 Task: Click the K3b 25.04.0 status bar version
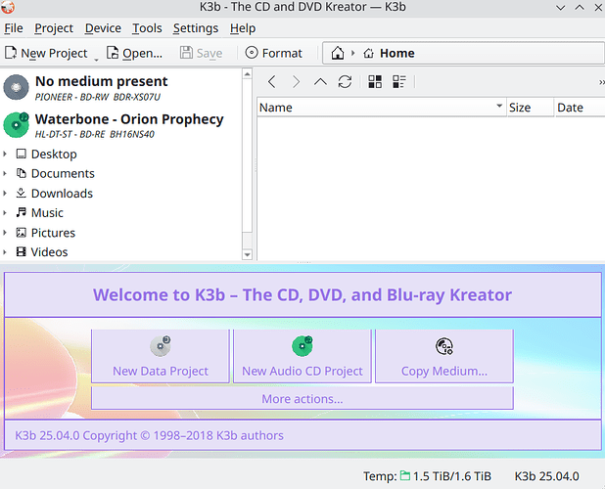(x=546, y=476)
